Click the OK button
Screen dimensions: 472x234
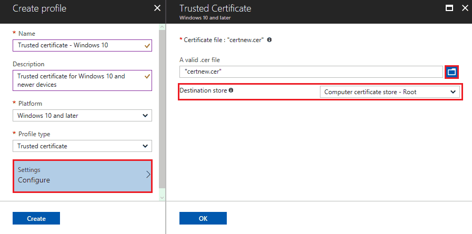click(203, 218)
